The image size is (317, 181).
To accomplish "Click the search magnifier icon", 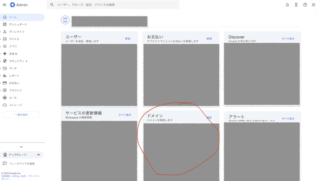I will point(52,5).
